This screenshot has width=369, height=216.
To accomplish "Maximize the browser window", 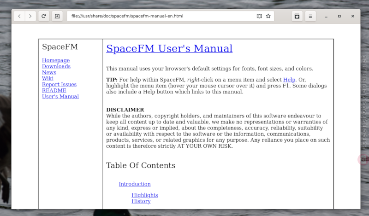I will 339,16.
